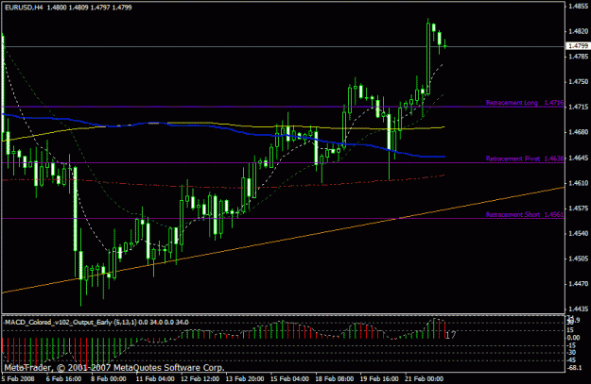Click the 1.4680 price axis label
Image resolution: width=591 pixels, height=384 pixels.
[578, 132]
